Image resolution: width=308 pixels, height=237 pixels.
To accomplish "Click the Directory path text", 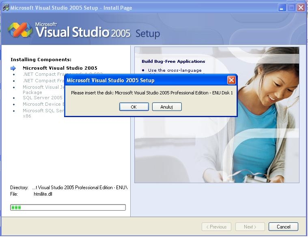I will point(80,188).
